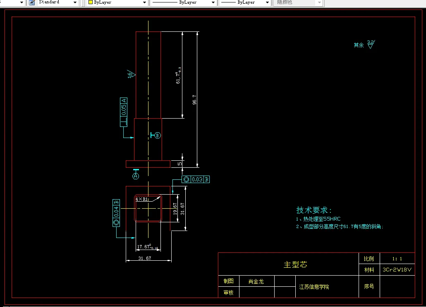426x307 pixels.
Task: Click the 材料 cell label
Action: [369, 270]
